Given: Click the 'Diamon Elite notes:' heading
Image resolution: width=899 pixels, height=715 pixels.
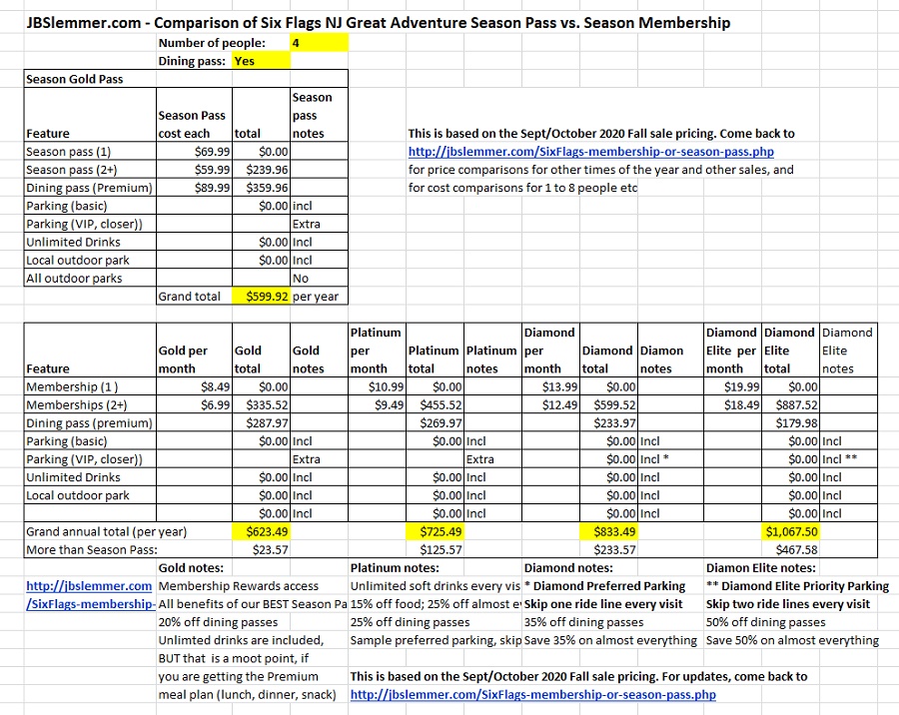Looking at the screenshot, I should [761, 568].
